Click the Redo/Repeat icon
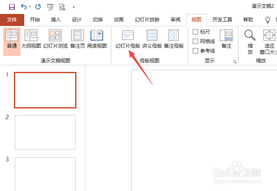 (38, 7)
